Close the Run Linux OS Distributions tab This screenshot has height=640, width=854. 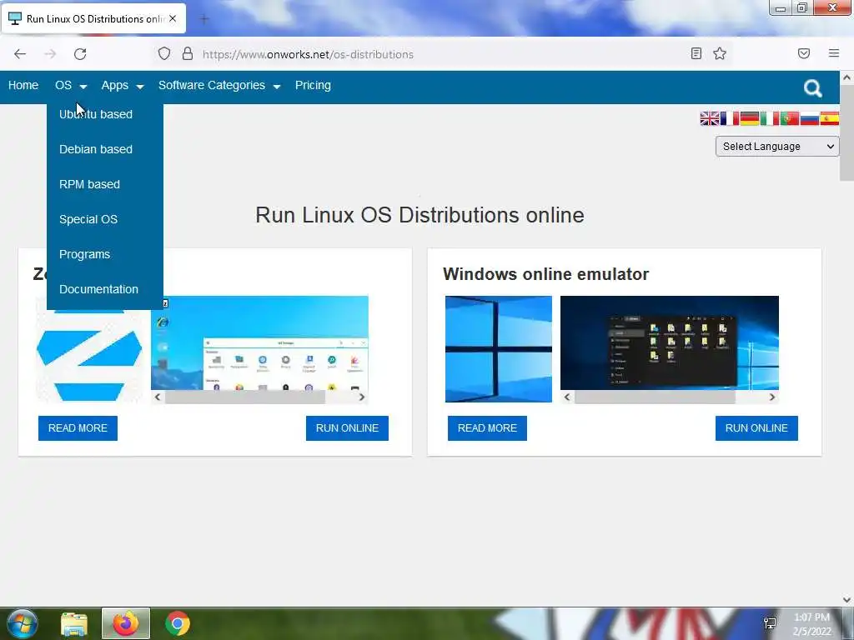click(173, 18)
